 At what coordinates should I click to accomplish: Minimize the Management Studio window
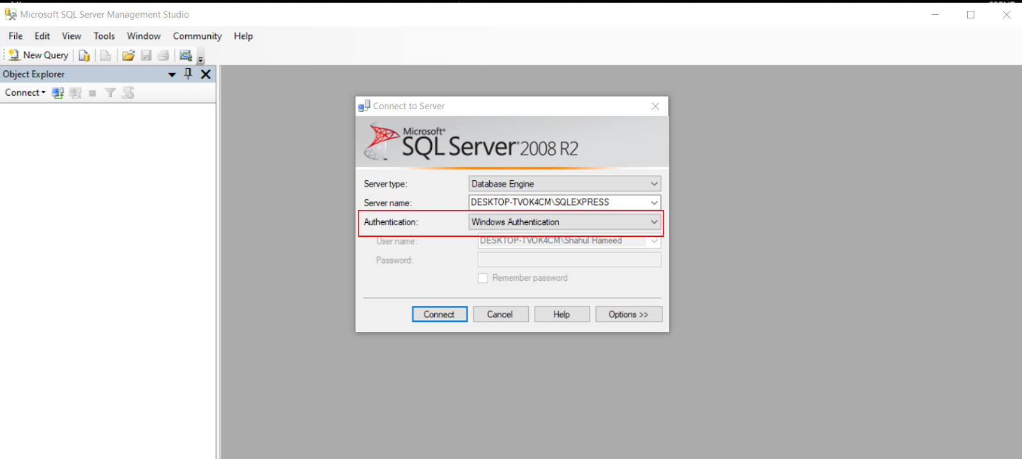pos(935,14)
